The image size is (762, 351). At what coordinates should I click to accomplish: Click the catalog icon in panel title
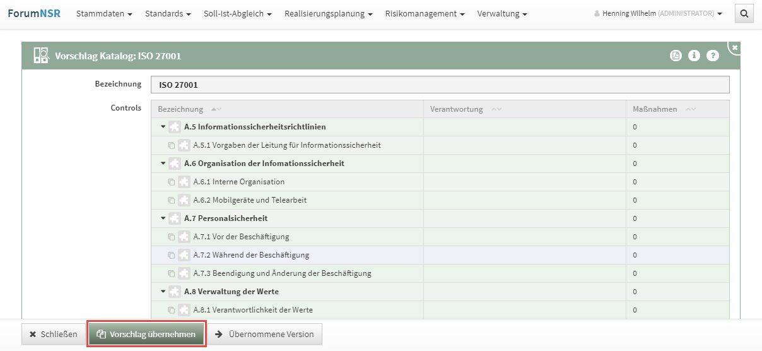[x=42, y=56]
